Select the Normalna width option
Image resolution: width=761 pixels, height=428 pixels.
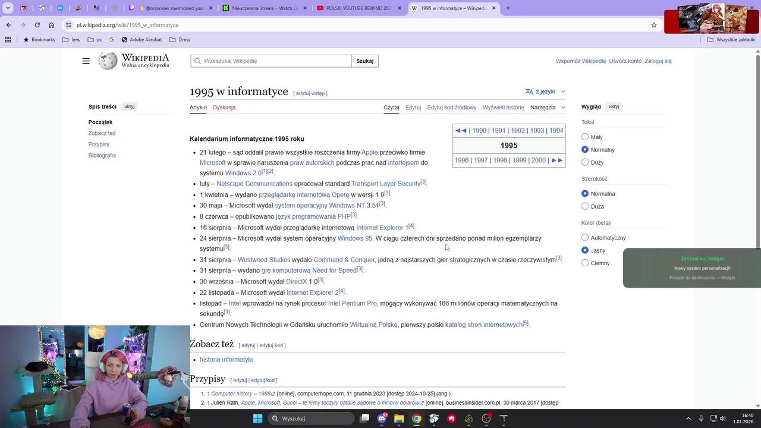tap(585, 194)
